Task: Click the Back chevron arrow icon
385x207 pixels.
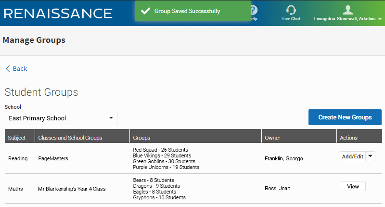Action: click(x=8, y=68)
